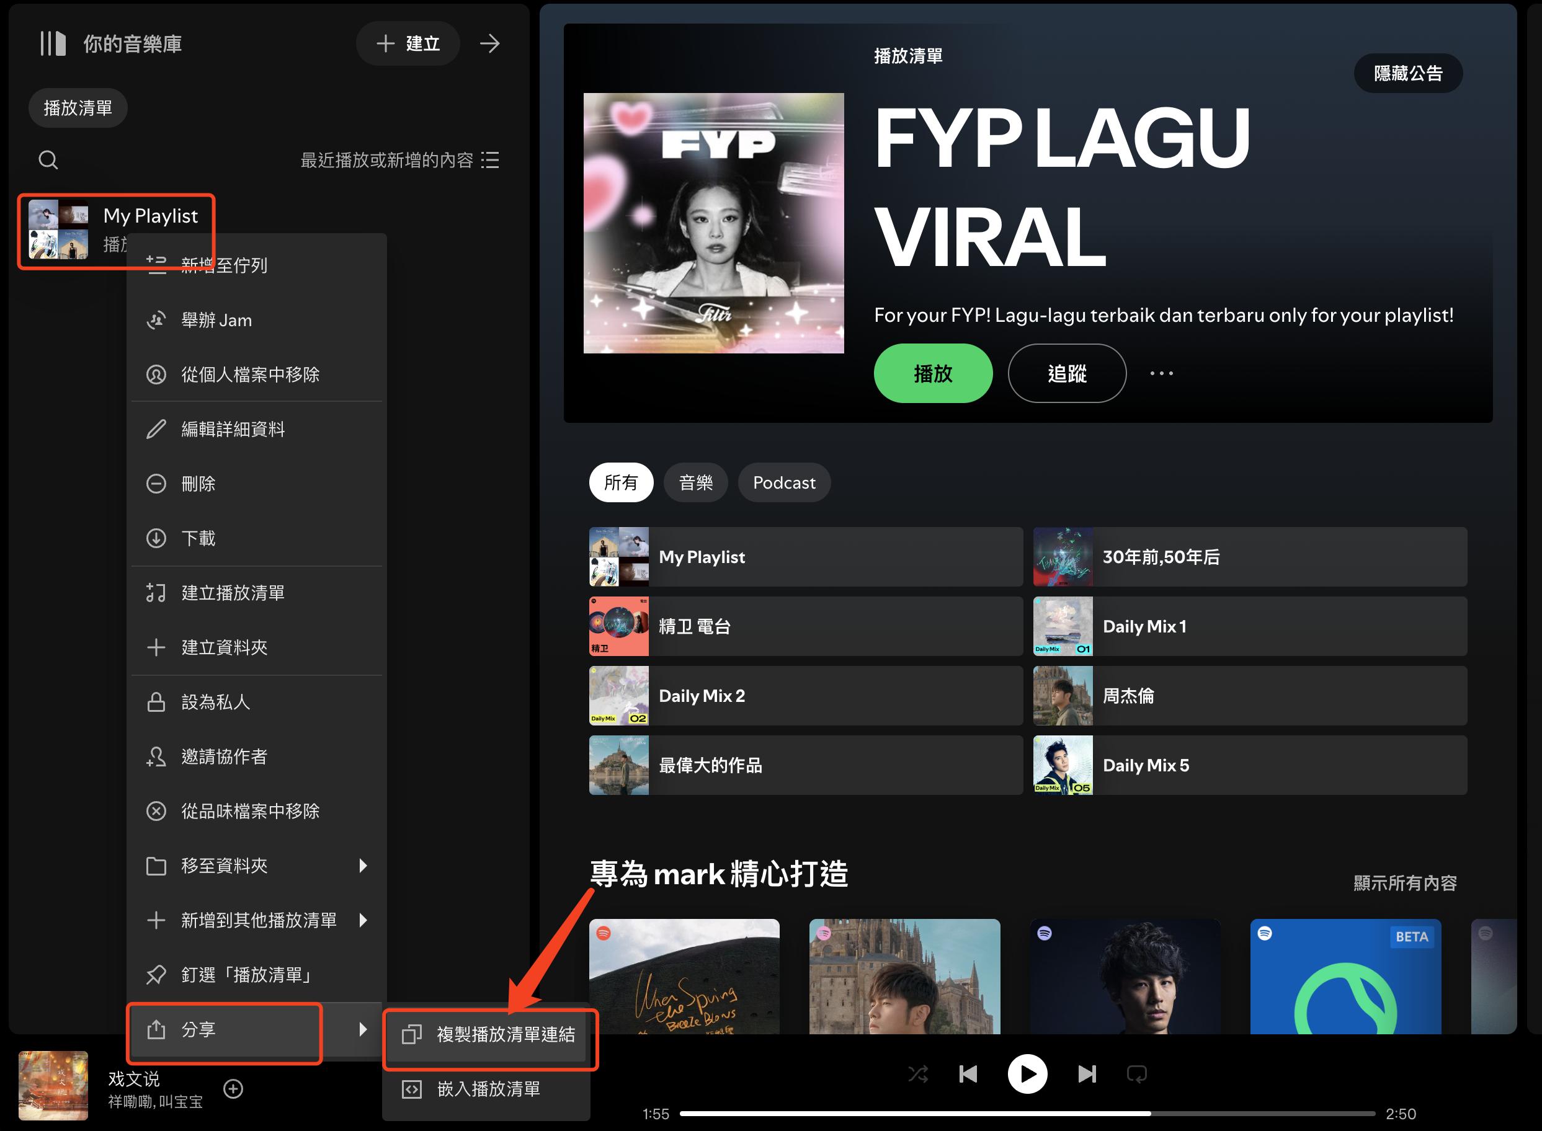
Task: Open the 最偉大的作品 card
Action: point(806,765)
